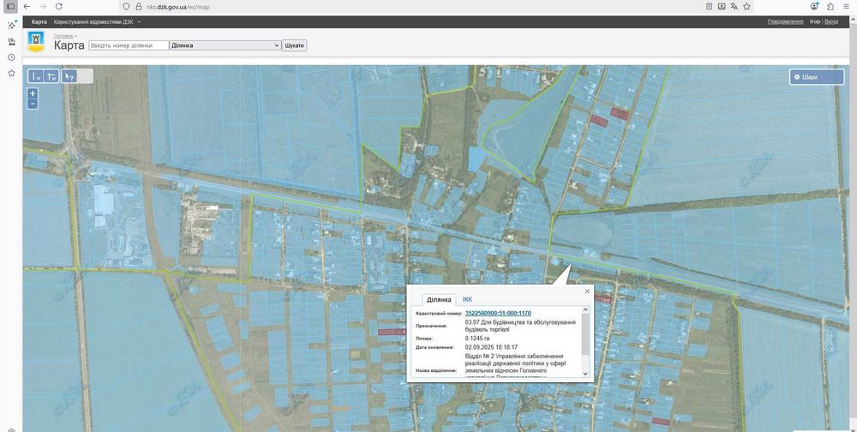Click the address bar URL
The image size is (857, 432).
[177, 7]
